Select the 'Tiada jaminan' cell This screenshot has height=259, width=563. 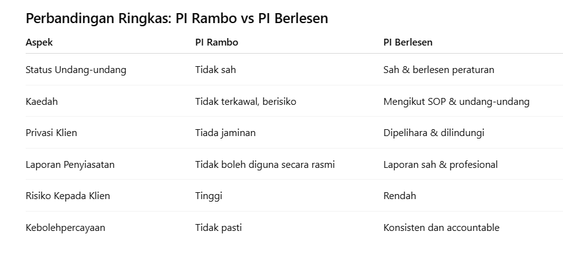click(x=225, y=133)
